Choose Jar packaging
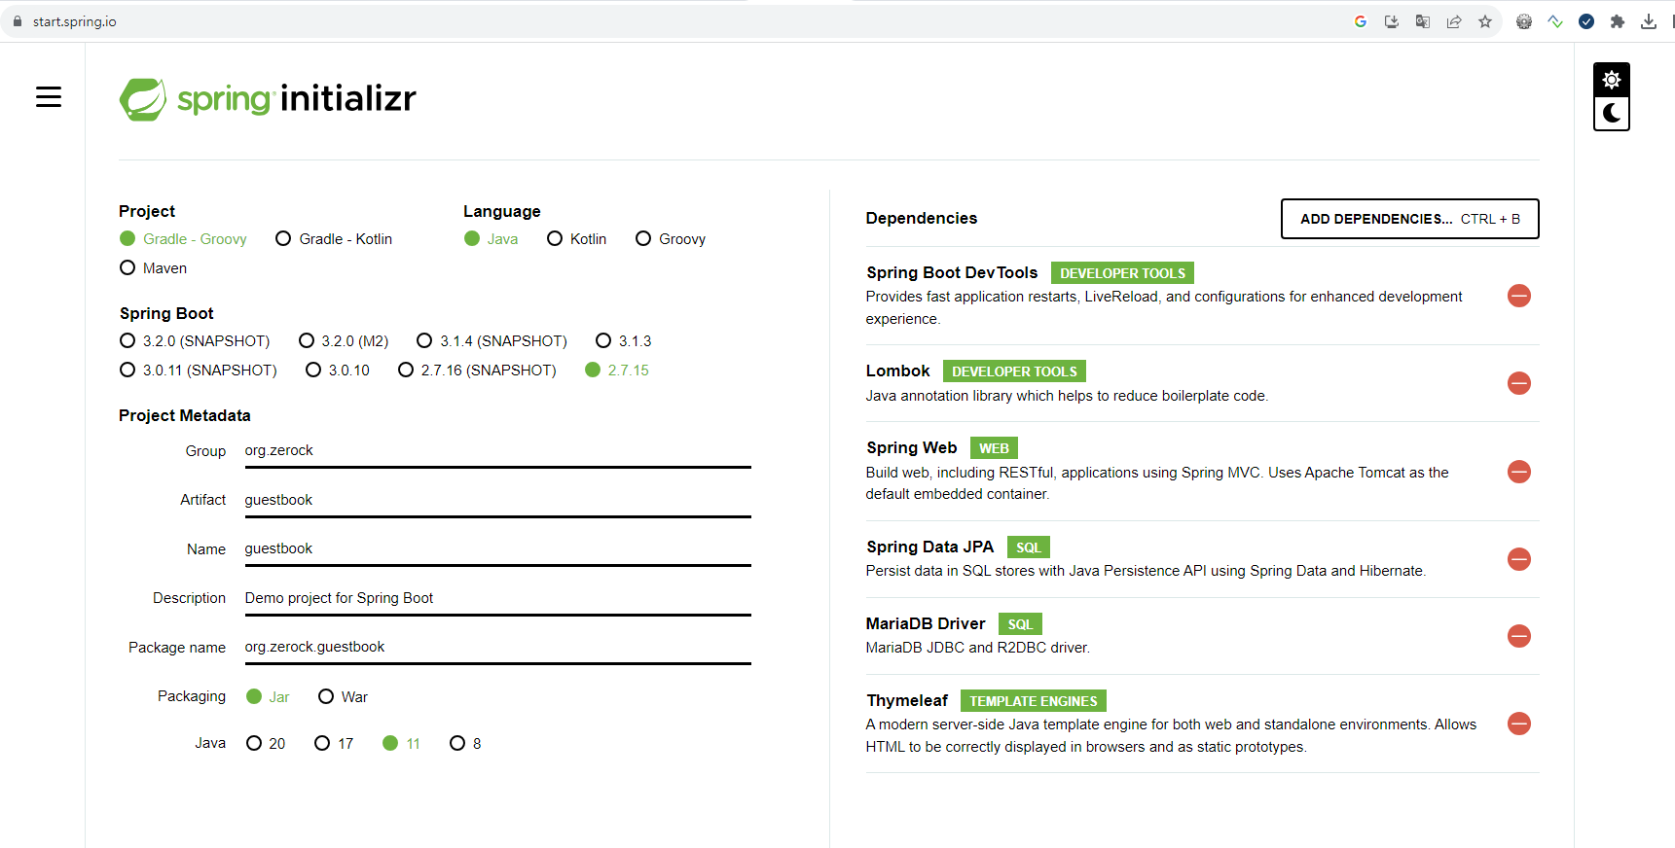This screenshot has height=848, width=1675. coord(268,697)
